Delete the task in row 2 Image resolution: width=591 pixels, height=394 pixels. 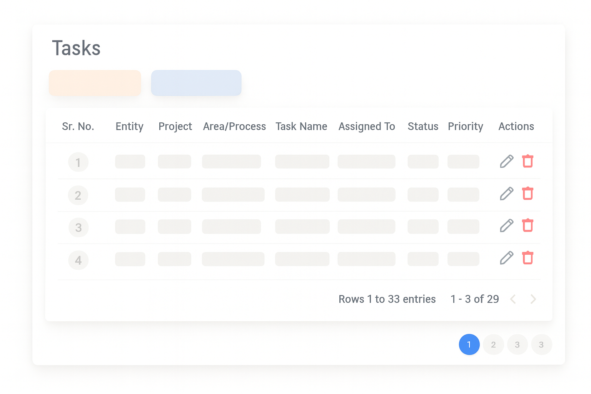[528, 194]
